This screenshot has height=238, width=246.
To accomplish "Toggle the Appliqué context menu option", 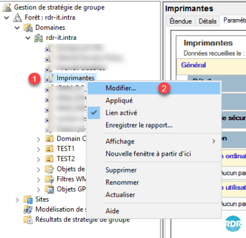I will [154, 101].
